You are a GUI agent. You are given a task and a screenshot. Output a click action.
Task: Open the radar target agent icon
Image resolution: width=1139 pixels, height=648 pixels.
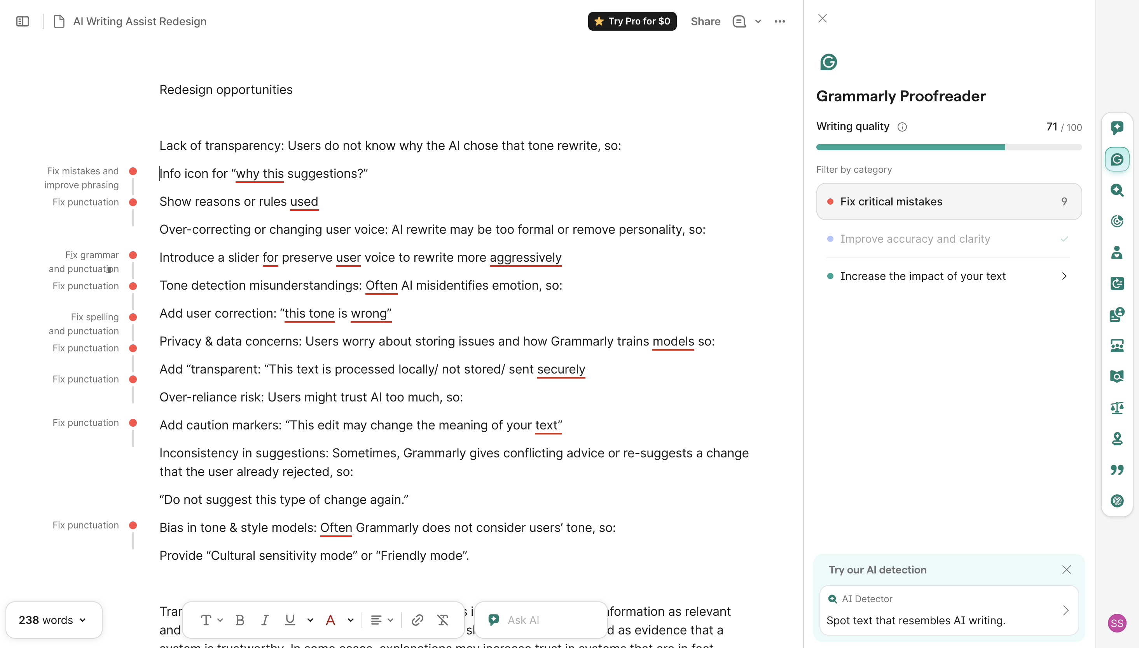(x=1117, y=221)
